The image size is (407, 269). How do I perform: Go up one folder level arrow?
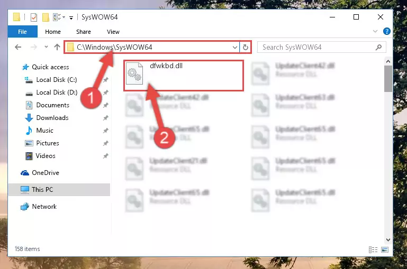coord(57,47)
